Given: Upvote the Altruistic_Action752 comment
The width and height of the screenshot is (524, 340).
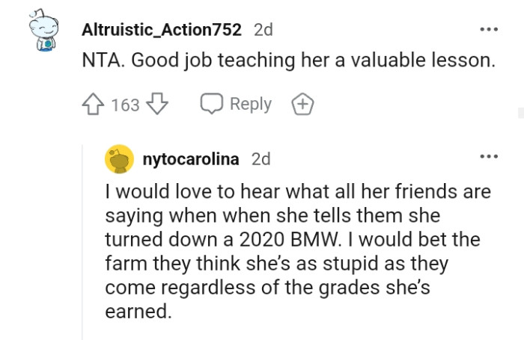Looking at the screenshot, I should [93, 105].
